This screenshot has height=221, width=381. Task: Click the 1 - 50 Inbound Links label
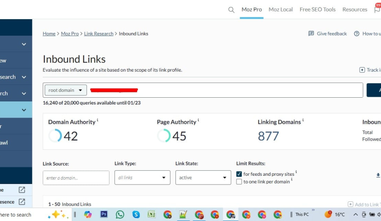(x=70, y=204)
